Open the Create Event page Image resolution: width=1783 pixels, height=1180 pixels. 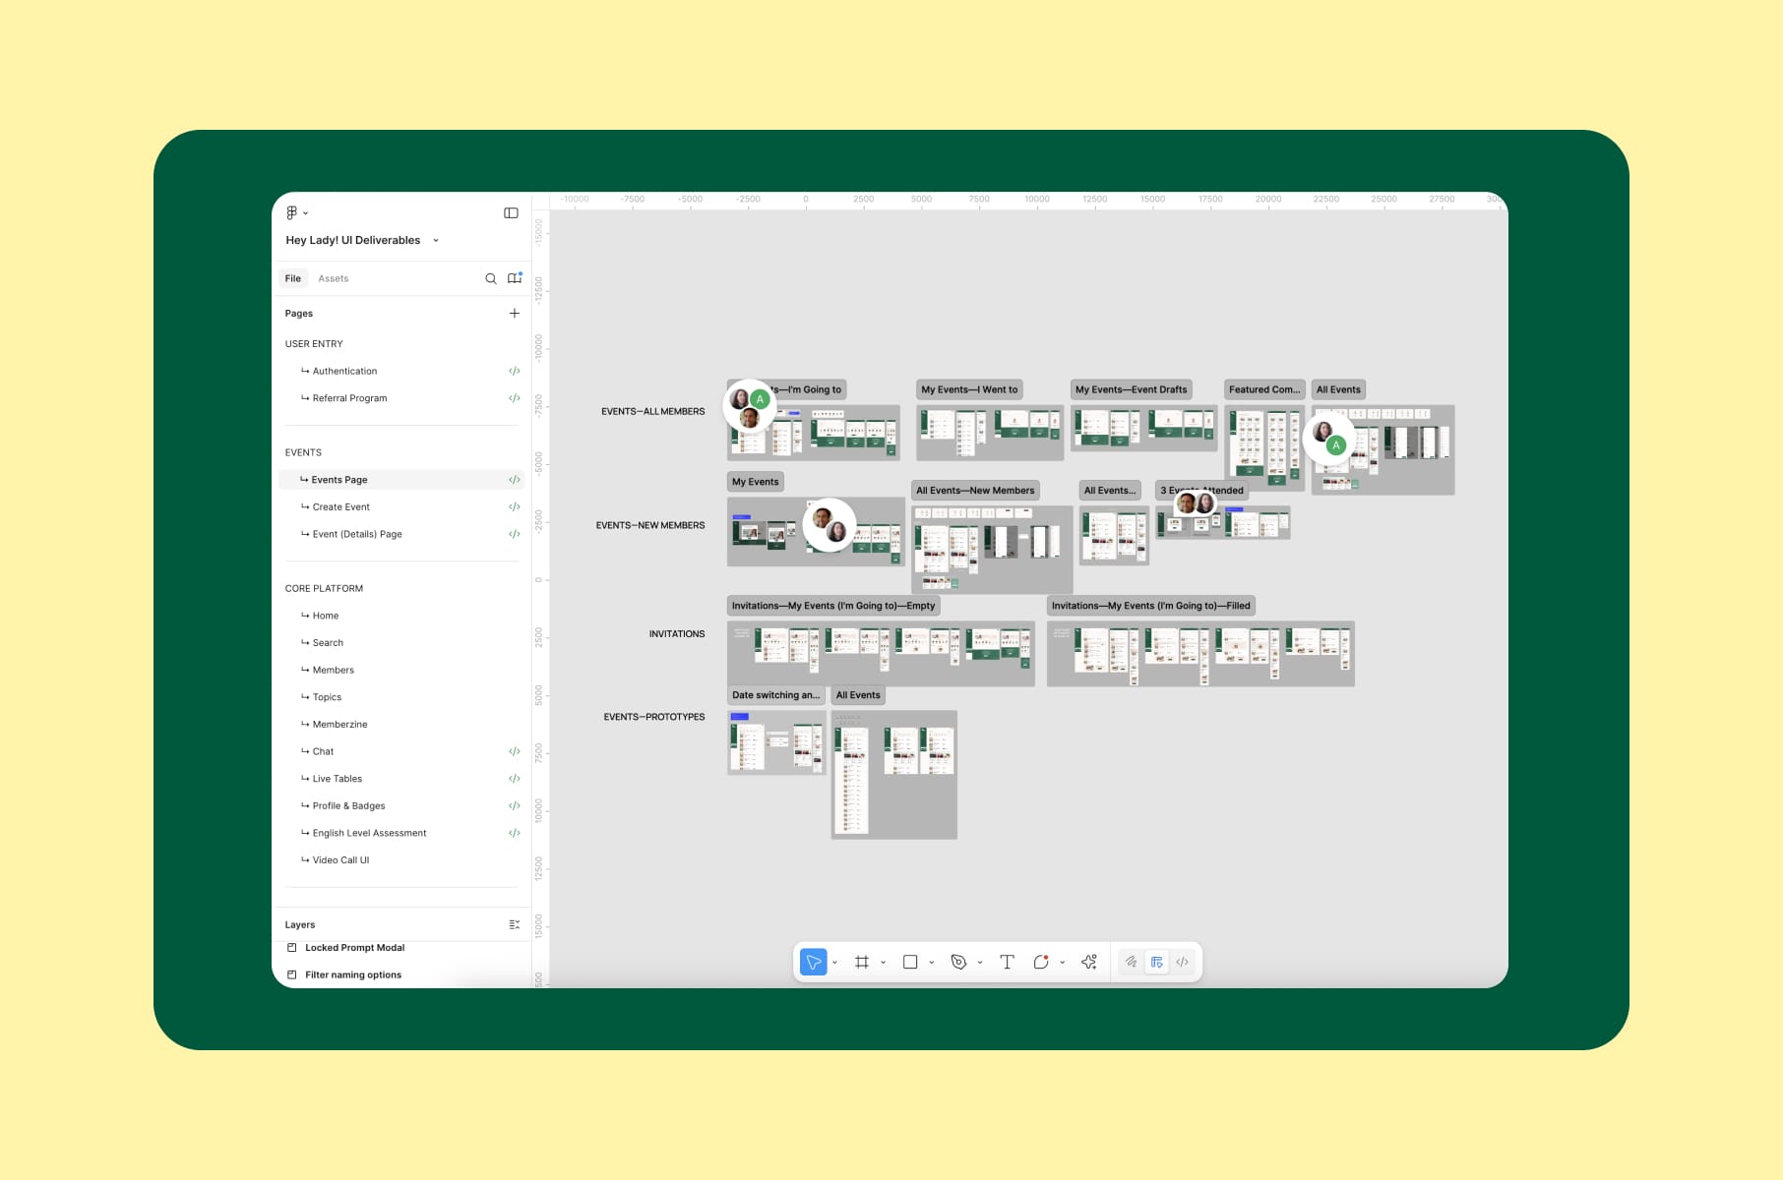point(340,506)
